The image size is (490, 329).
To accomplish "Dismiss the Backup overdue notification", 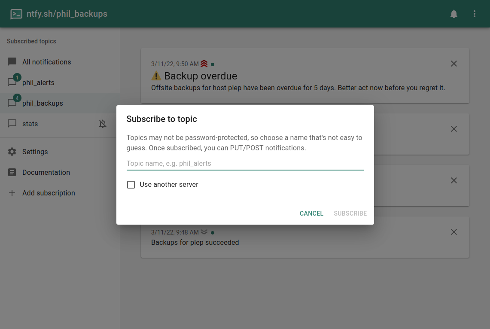I will coord(453,64).
